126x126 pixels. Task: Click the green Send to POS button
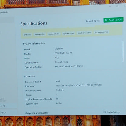click(114, 20)
